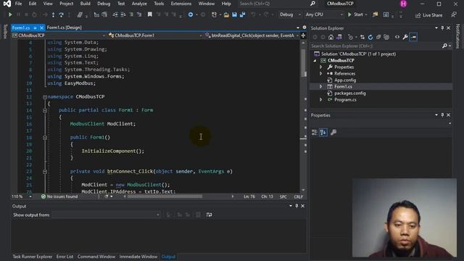
Task: Open Properties wrench in Solution Explorer toolbar
Action: (x=405, y=37)
